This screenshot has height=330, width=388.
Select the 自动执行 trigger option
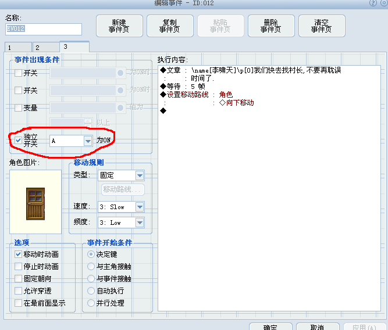pos(91,290)
